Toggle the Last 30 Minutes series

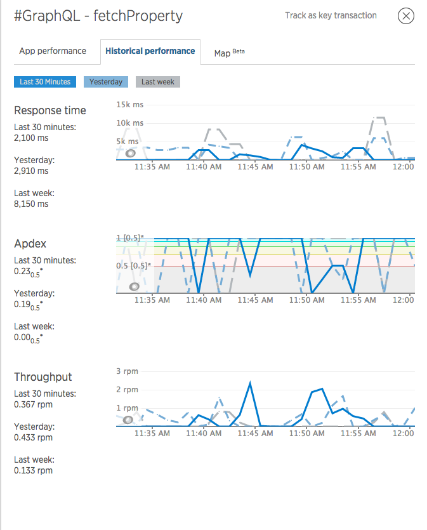[x=45, y=82]
